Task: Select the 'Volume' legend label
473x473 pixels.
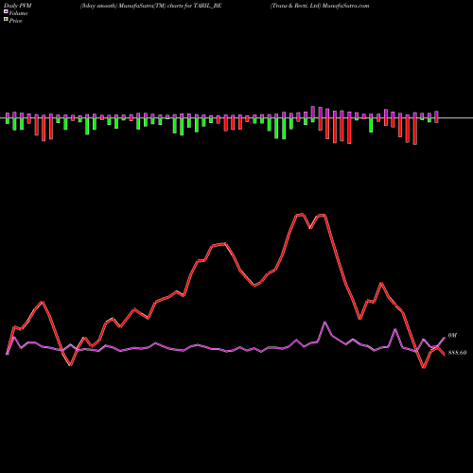Action: [18, 13]
